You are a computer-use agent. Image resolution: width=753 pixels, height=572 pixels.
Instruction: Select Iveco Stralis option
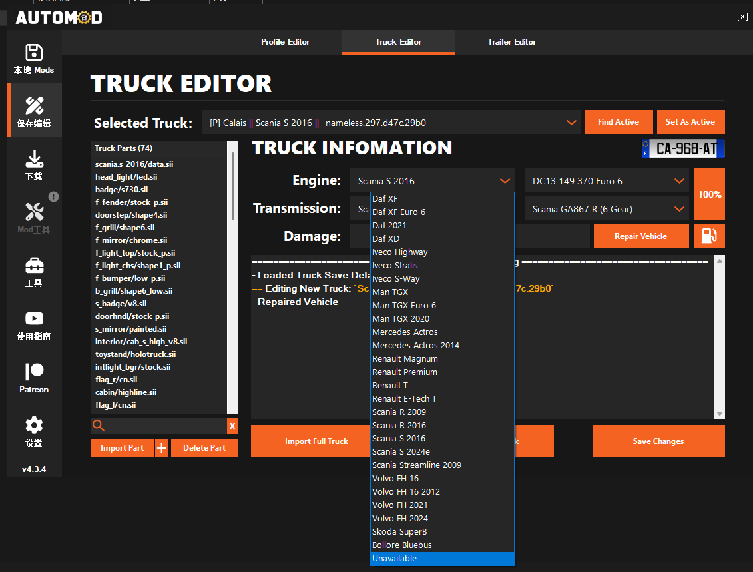point(442,265)
